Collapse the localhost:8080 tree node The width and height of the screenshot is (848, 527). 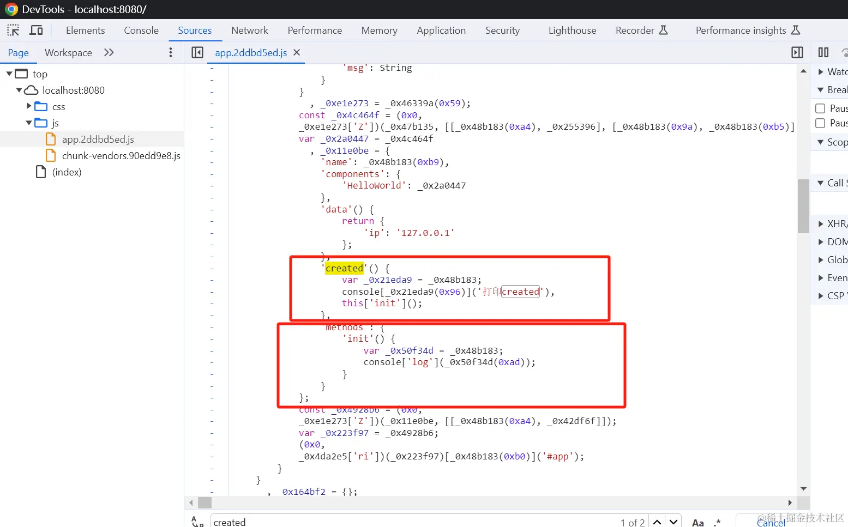coord(19,90)
